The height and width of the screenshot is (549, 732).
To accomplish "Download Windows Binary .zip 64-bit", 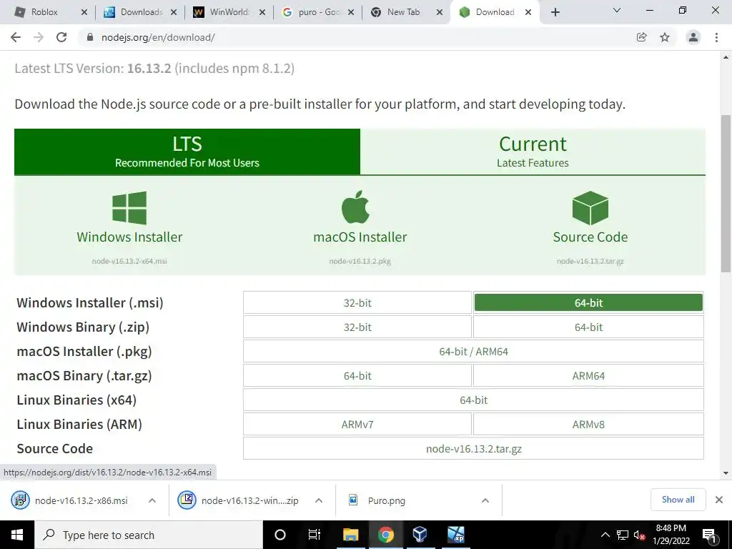I will [x=588, y=327].
